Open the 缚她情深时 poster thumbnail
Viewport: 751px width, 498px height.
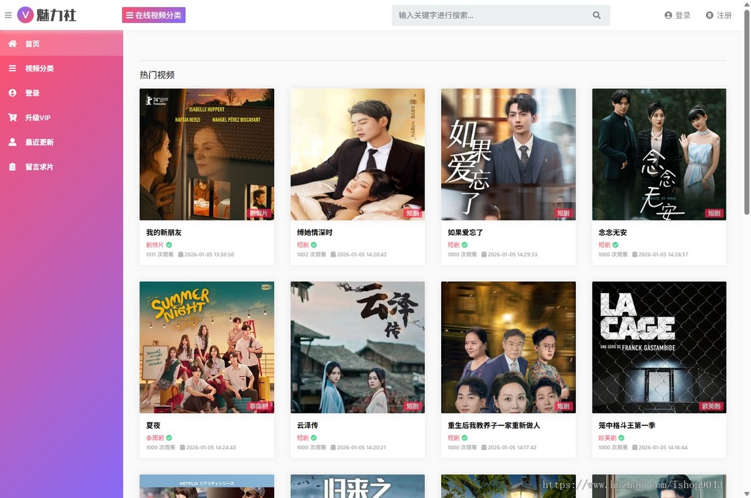[x=357, y=154]
